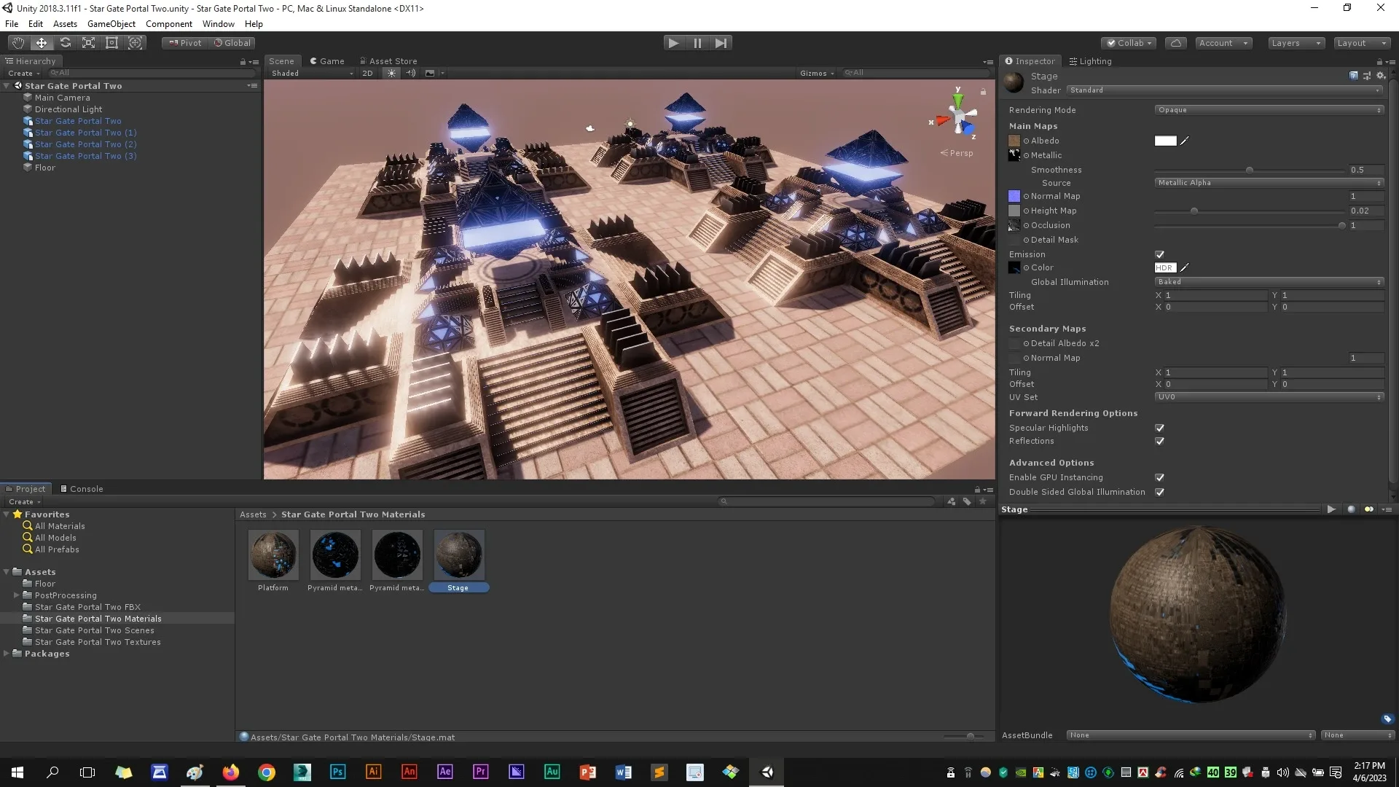Toggle the Emission checkbox

tap(1159, 254)
